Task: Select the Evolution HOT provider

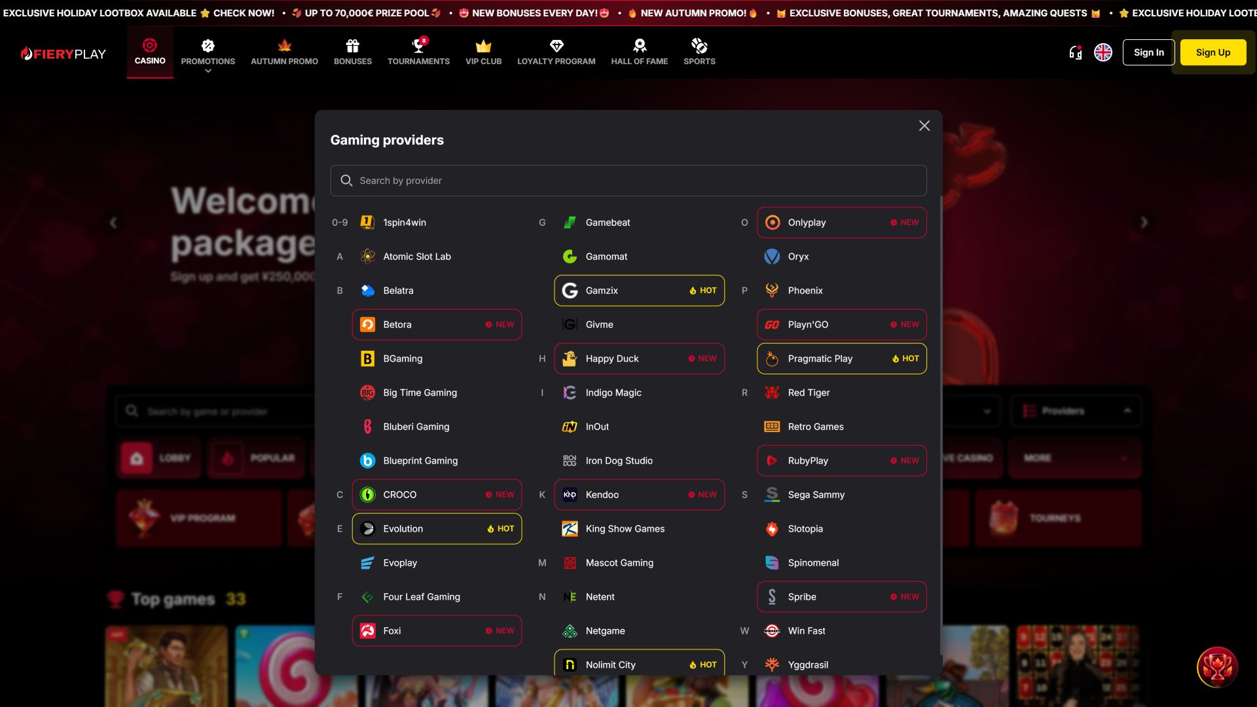Action: coord(437,529)
